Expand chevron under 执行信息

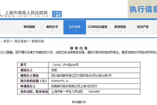[x=75, y=31]
